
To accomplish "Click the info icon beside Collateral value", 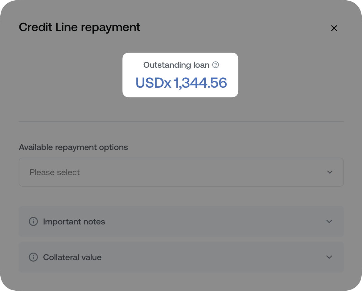I will (x=33, y=257).
